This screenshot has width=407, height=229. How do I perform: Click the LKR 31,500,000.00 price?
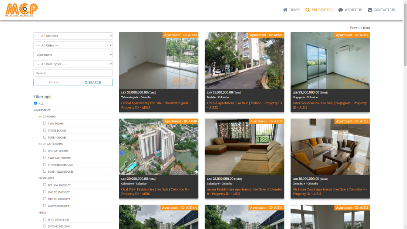tap(224, 93)
